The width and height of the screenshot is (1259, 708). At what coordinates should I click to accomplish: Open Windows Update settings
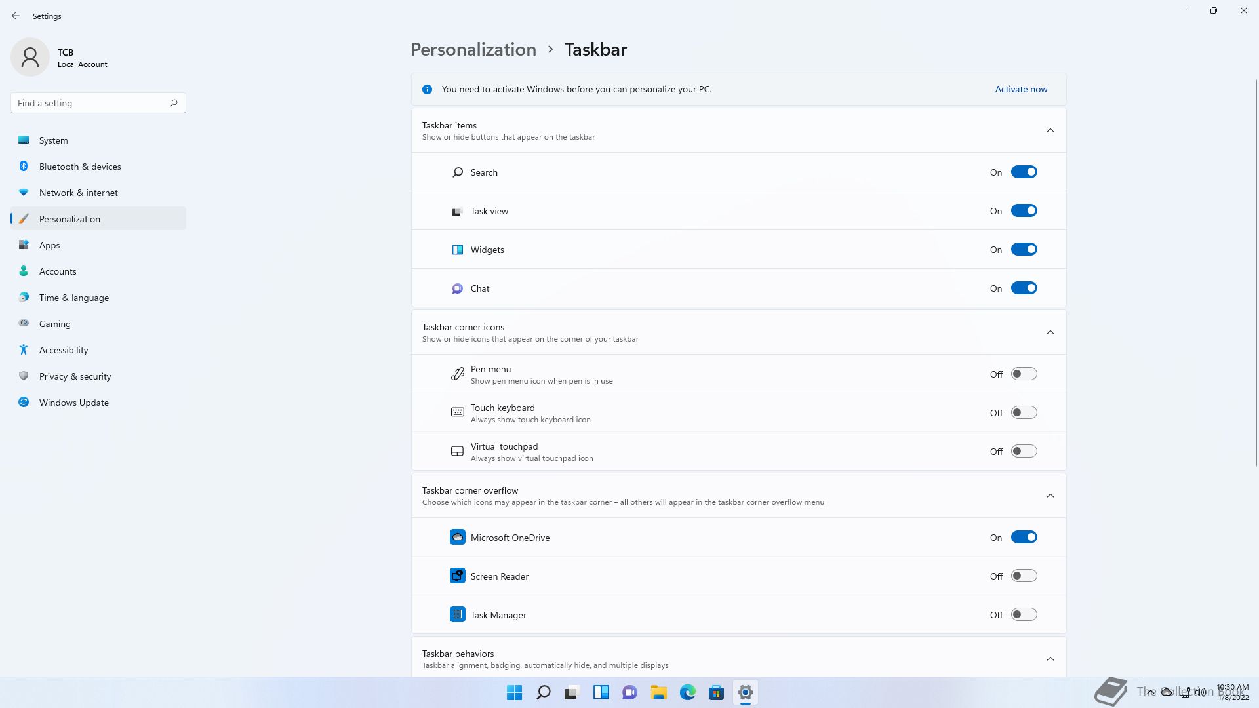click(x=98, y=403)
